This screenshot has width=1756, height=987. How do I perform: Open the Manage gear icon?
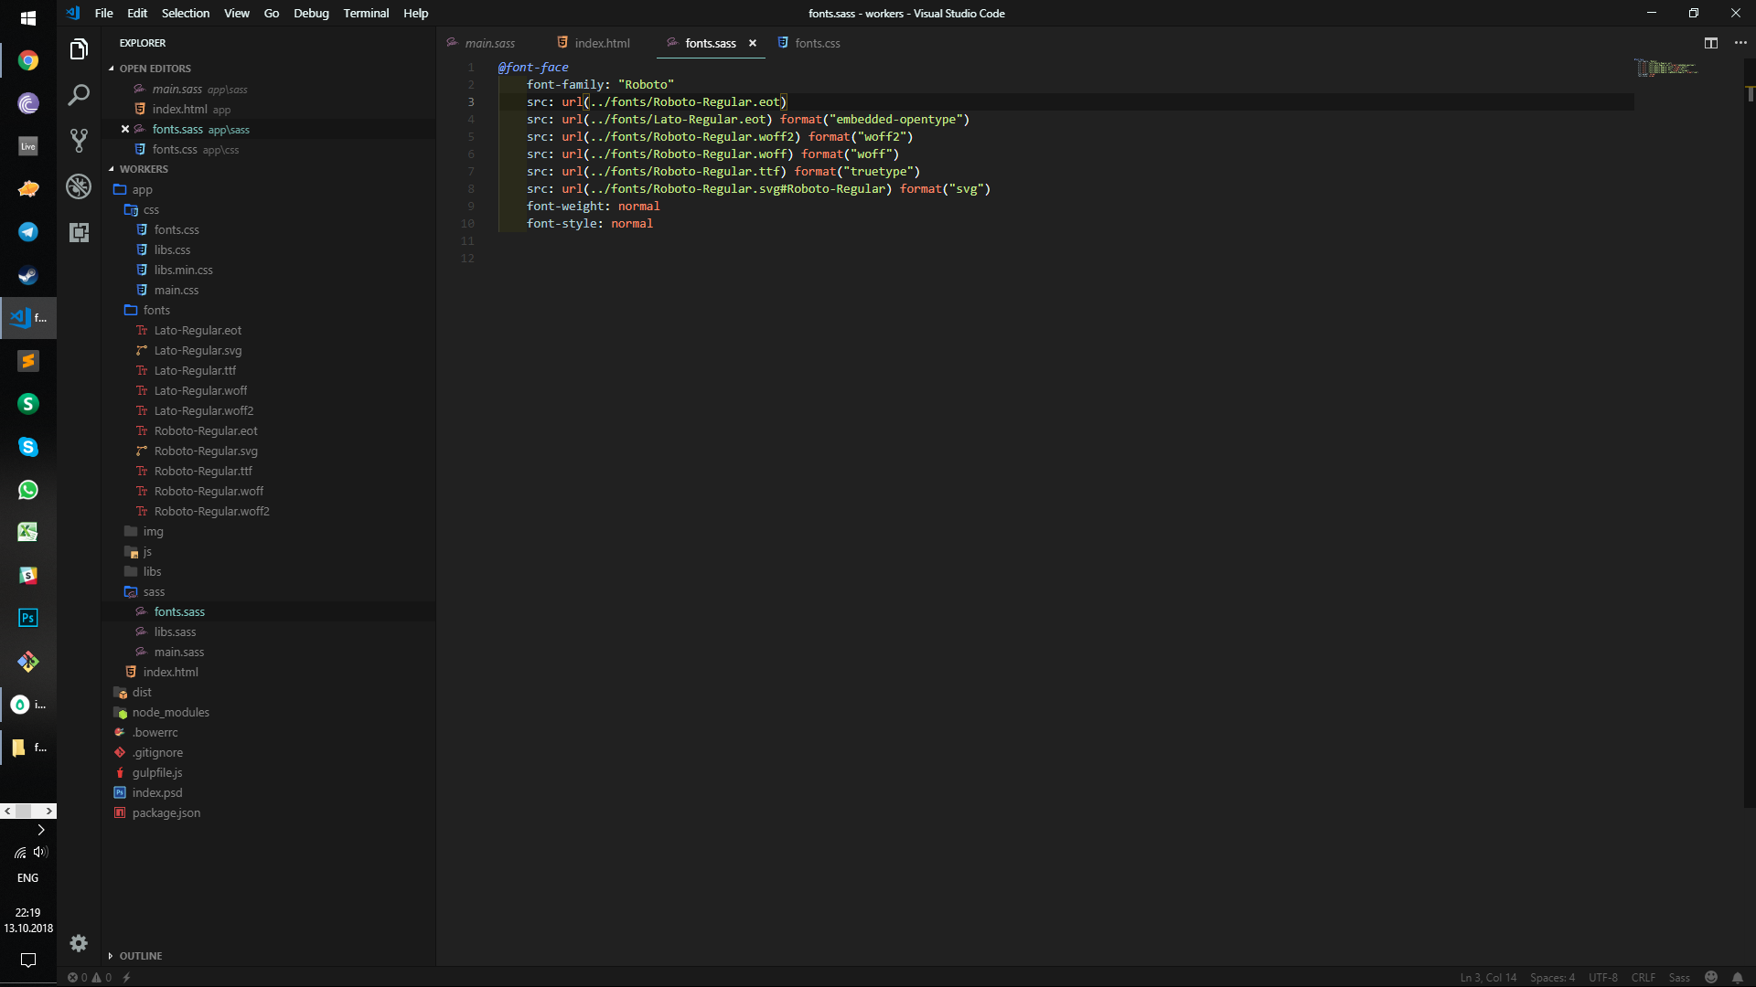pos(79,943)
